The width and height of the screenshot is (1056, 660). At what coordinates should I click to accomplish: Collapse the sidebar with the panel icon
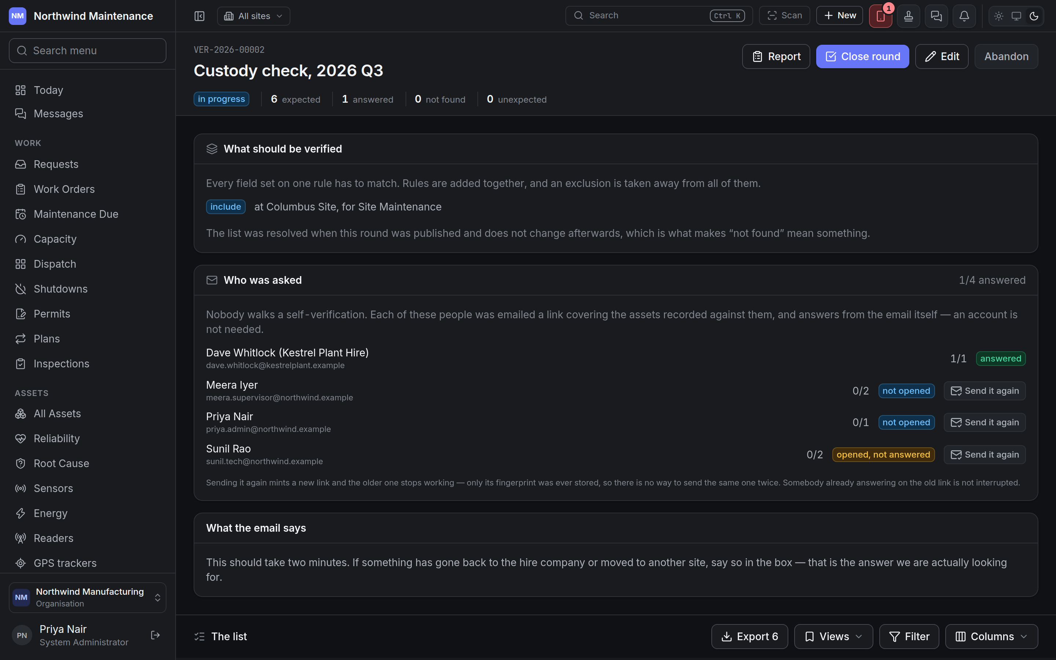pos(199,16)
